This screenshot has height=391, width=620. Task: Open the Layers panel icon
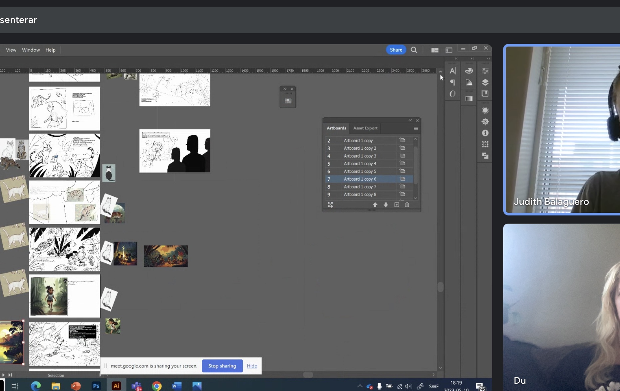pos(485,82)
